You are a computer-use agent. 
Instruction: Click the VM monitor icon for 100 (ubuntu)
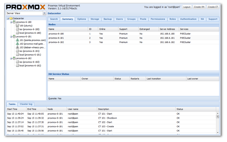(17, 26)
